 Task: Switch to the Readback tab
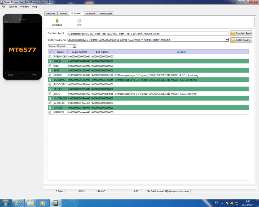coord(91,14)
